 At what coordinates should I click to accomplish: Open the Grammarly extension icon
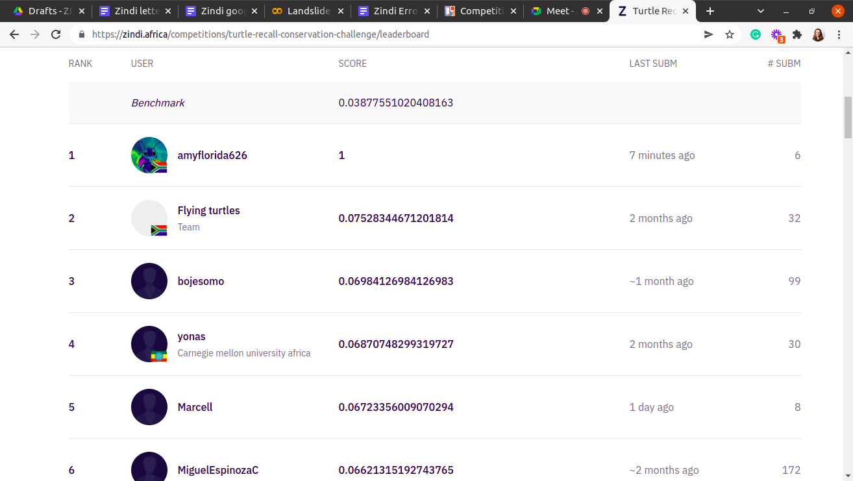pyautogui.click(x=756, y=34)
